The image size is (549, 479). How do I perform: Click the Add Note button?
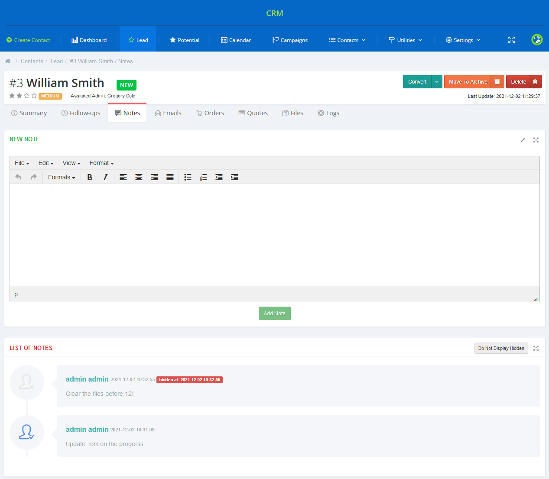(x=275, y=314)
